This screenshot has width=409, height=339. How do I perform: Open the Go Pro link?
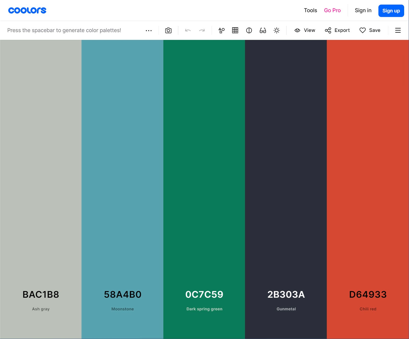[x=332, y=10]
